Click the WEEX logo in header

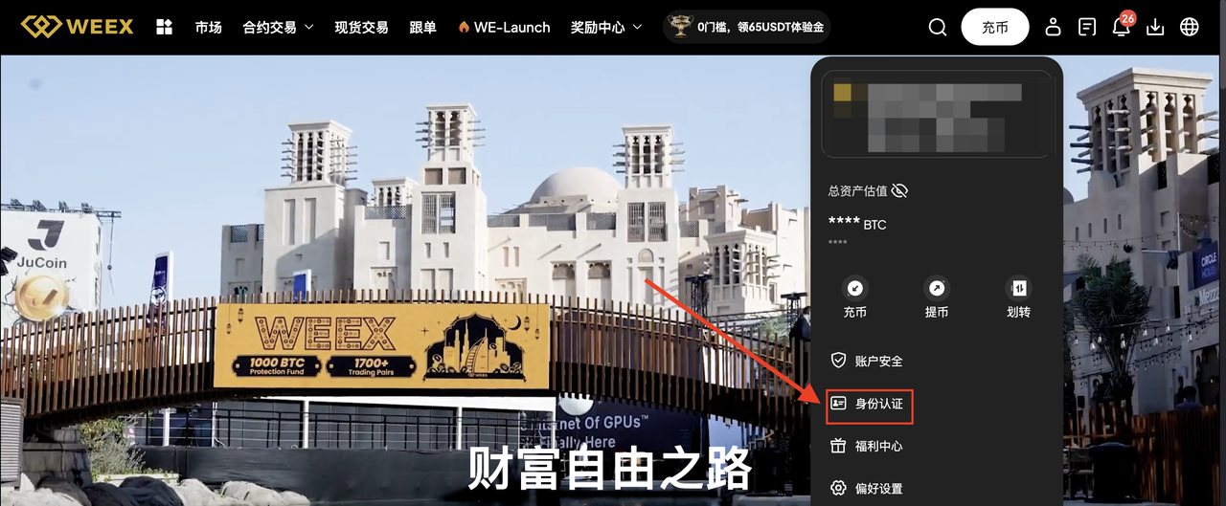78,27
